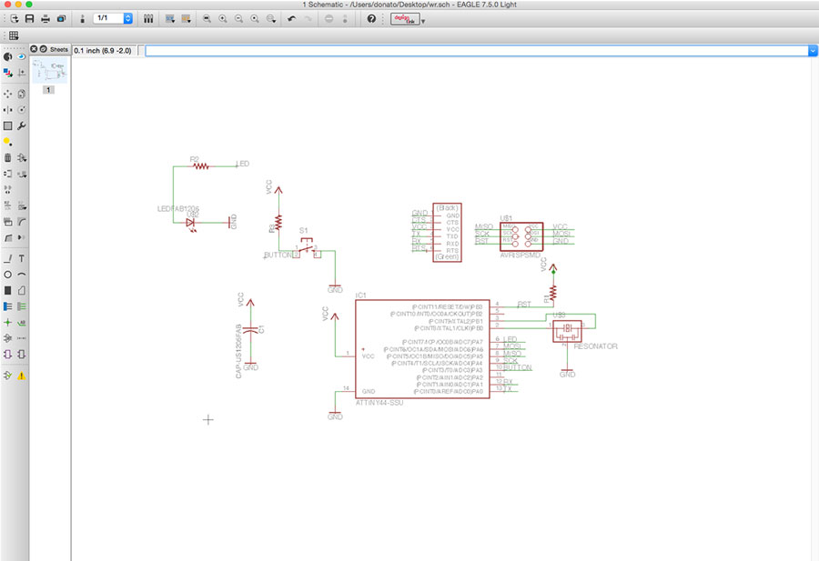
Task: Click the DesignLink button
Action: [405, 19]
